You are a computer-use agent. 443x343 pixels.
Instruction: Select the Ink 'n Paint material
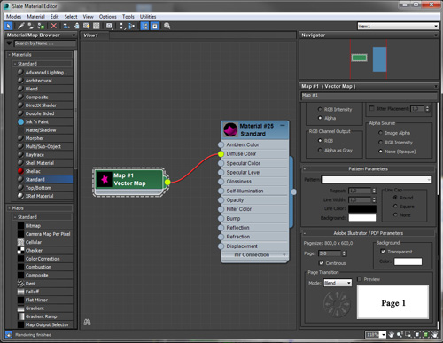point(44,121)
